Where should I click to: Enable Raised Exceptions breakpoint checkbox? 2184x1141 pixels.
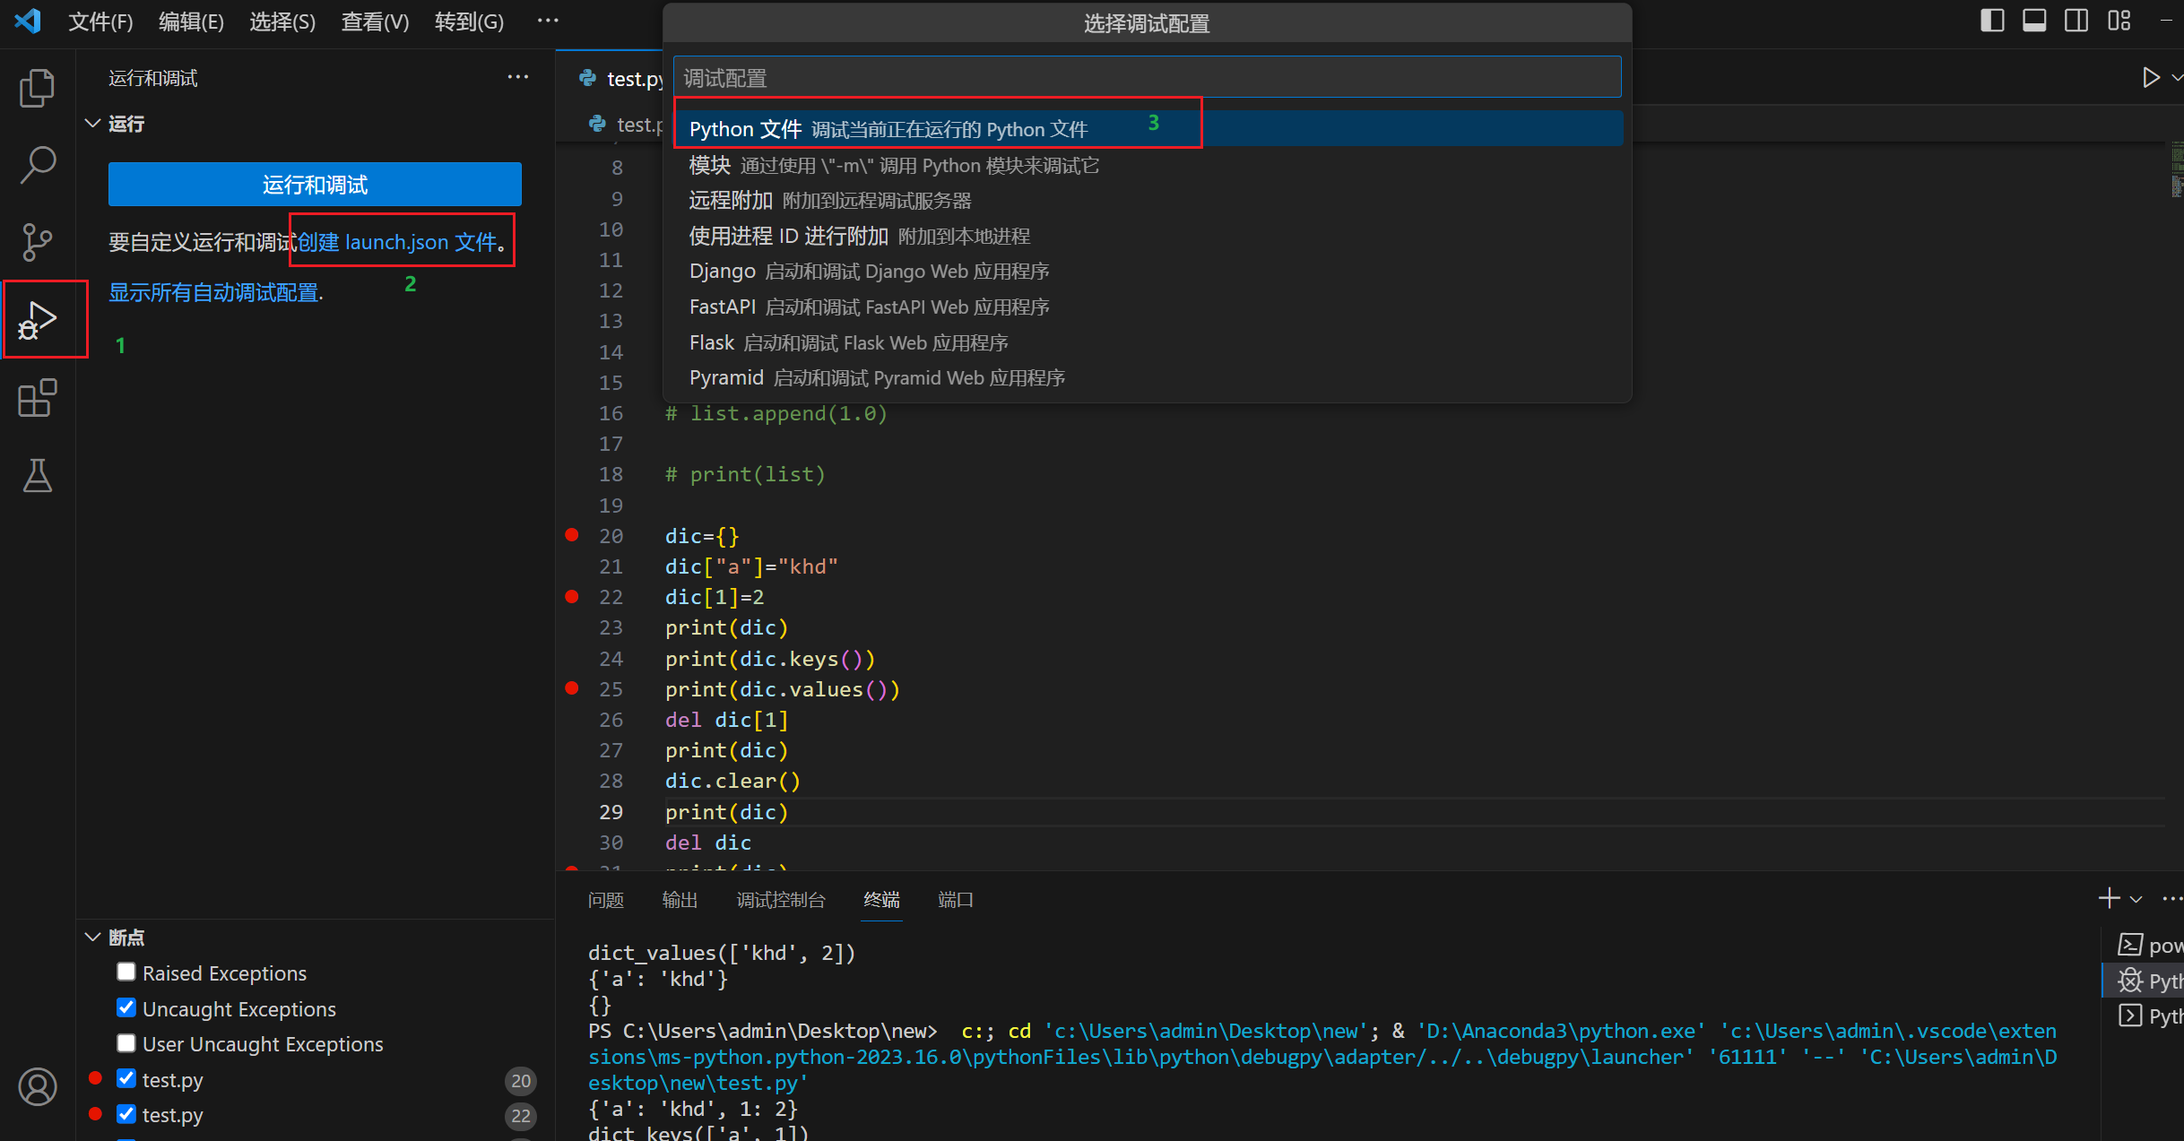(x=126, y=972)
